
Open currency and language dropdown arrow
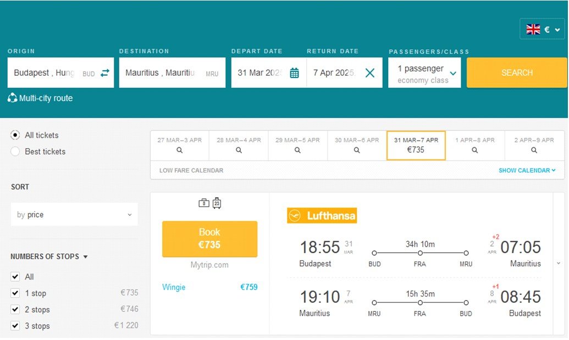pyautogui.click(x=557, y=30)
